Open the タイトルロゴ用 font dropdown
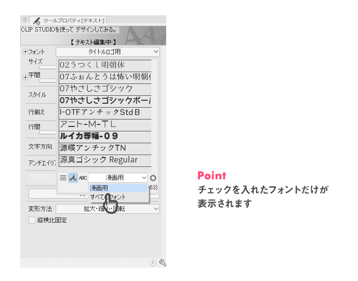The height and width of the screenshot is (281, 358). (x=107, y=52)
